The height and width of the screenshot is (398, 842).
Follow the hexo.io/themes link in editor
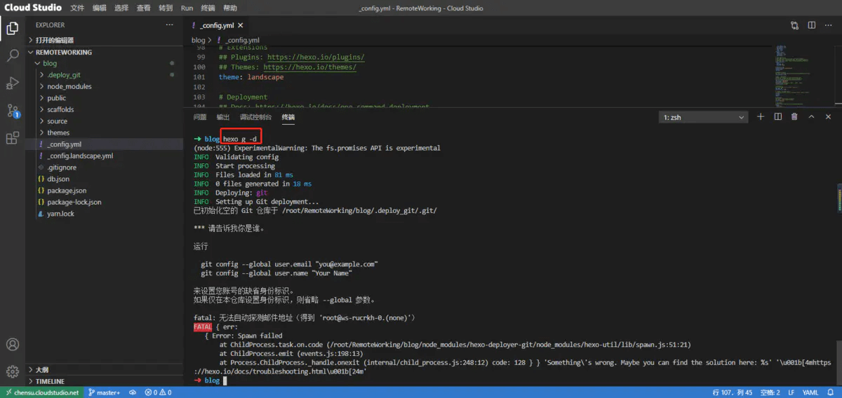click(x=309, y=67)
